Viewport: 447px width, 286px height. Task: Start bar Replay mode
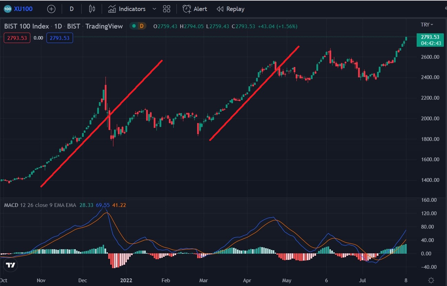pos(231,9)
